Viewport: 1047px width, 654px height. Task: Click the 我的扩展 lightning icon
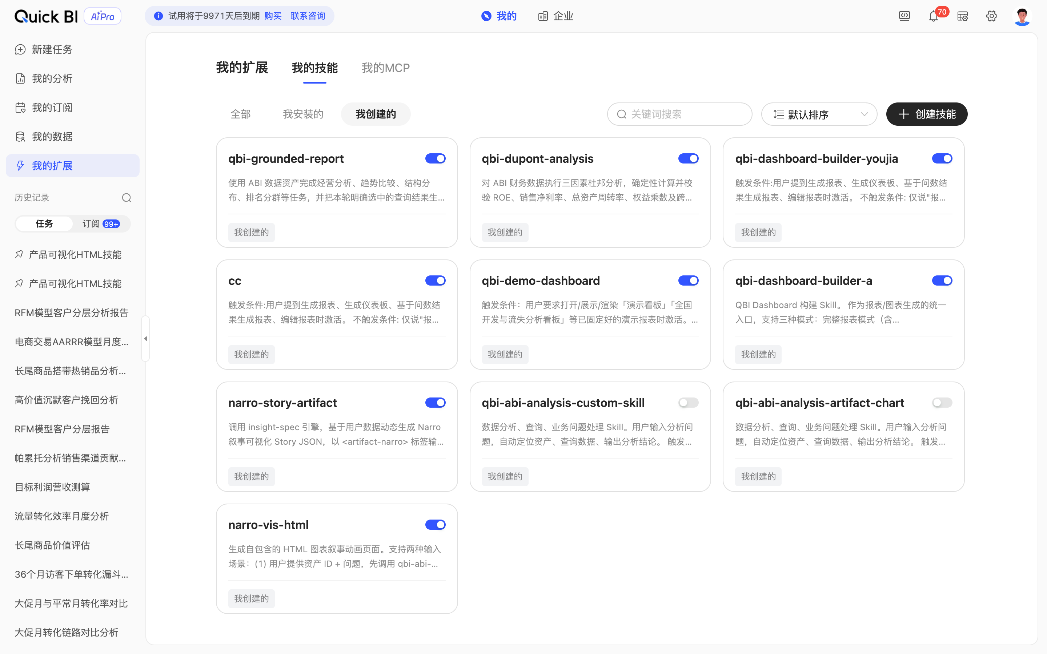pyautogui.click(x=20, y=166)
